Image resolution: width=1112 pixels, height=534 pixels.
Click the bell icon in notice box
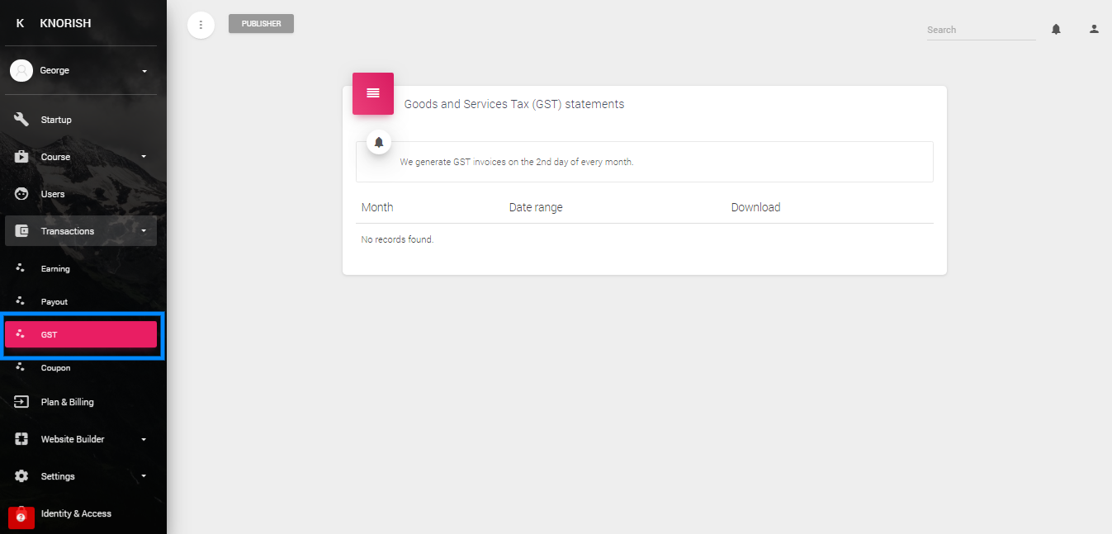(379, 142)
